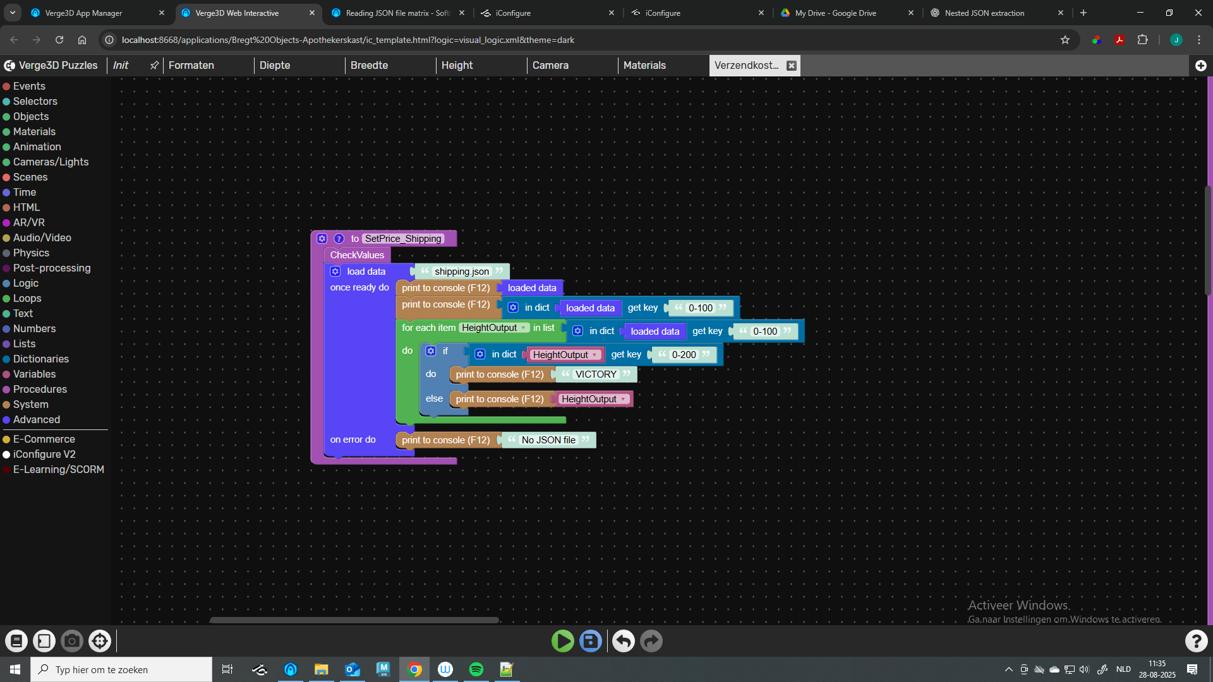Click the Undo arrow icon

(x=624, y=641)
